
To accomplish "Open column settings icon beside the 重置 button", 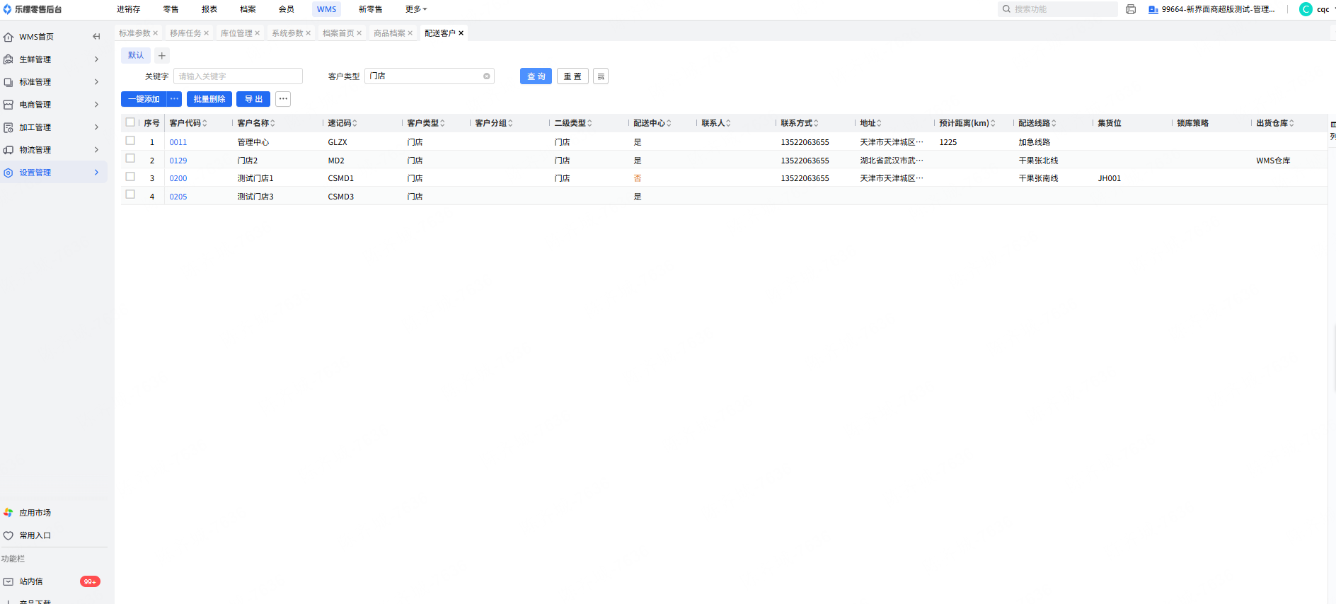I will tap(601, 76).
